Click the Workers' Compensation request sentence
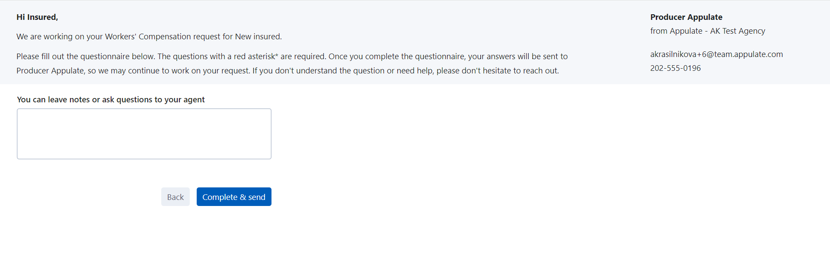This screenshot has width=830, height=266. point(149,37)
